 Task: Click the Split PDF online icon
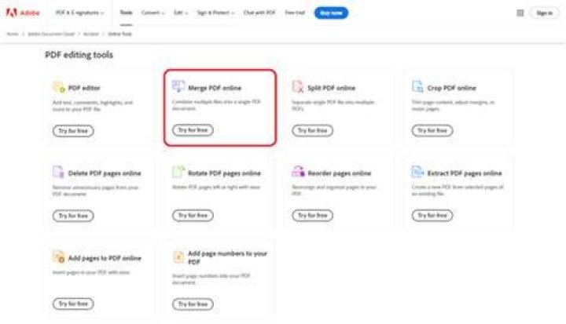(298, 87)
